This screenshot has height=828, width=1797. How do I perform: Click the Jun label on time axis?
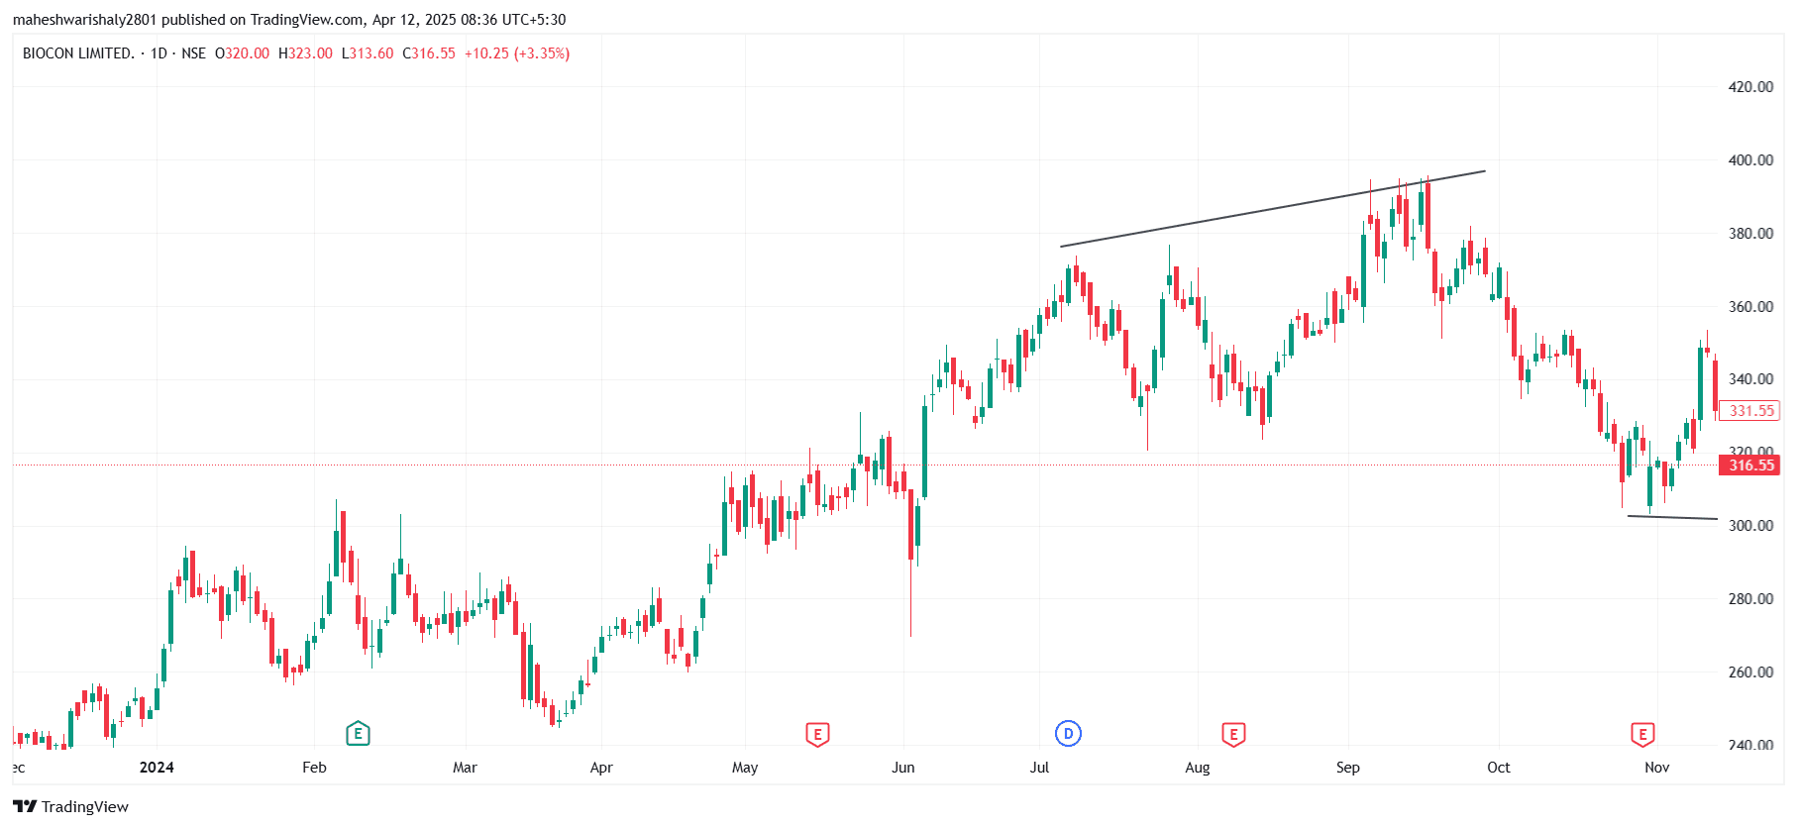[x=903, y=768]
